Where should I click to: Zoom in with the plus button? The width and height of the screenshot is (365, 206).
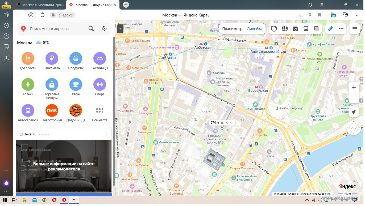click(354, 87)
